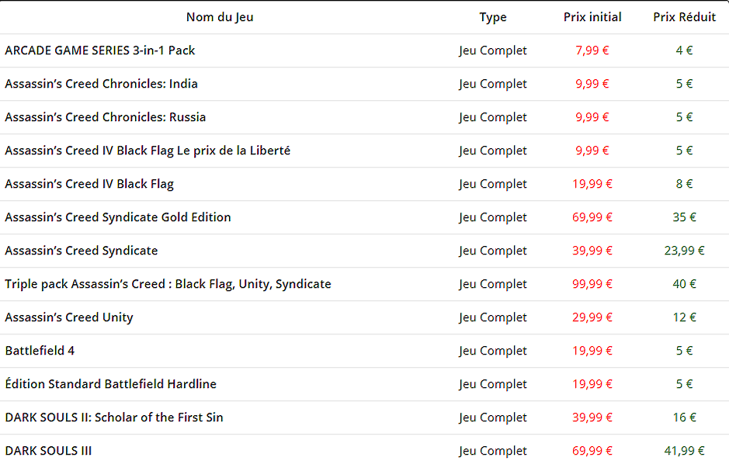Select the Assassin's Creed Unity title
Viewport: 729px width, 464px height.
click(x=69, y=317)
